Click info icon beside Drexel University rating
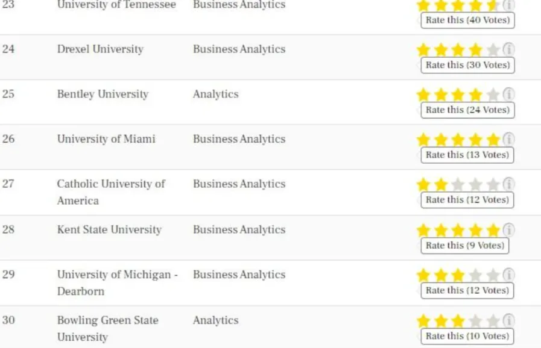This screenshot has height=348, width=541. tap(509, 49)
